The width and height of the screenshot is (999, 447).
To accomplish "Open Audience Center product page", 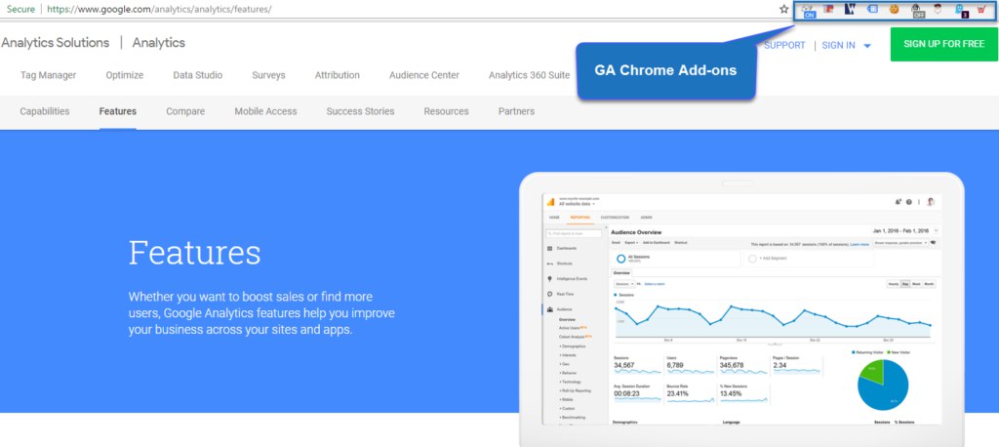I will [x=424, y=75].
